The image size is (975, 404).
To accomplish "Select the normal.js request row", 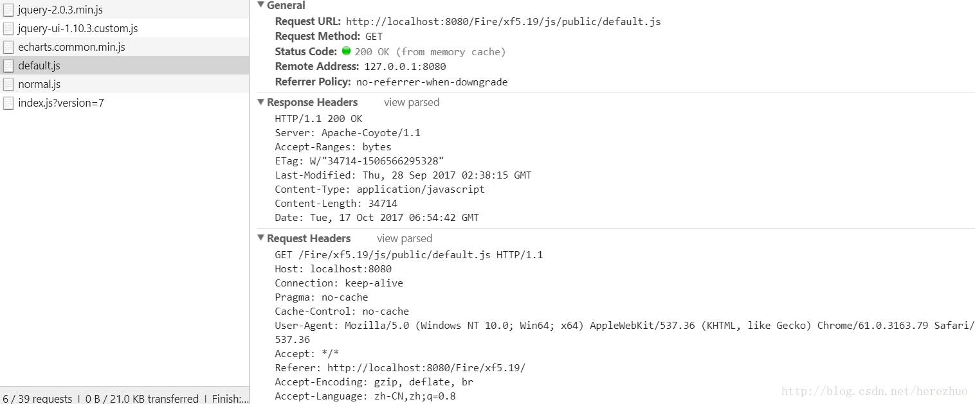I will coord(125,84).
